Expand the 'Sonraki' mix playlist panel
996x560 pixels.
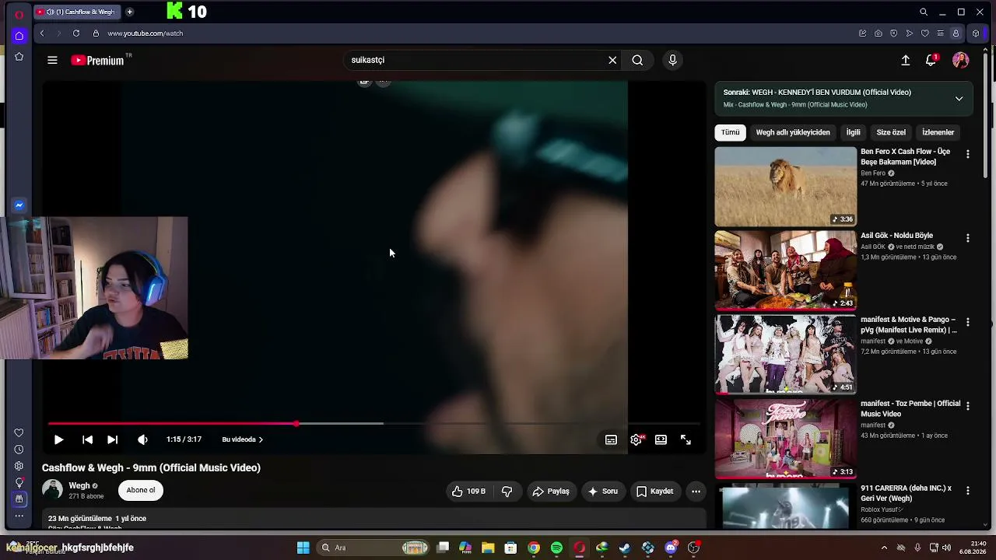pos(959,99)
